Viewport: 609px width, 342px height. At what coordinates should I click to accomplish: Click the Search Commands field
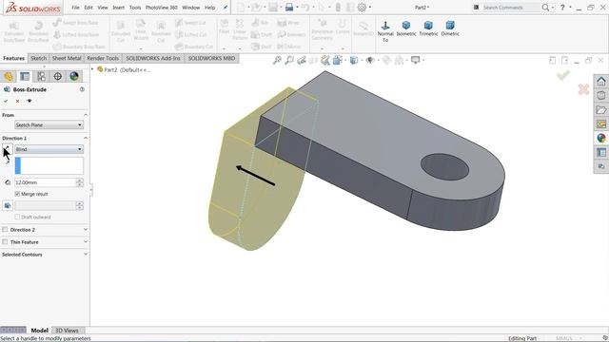tap(510, 8)
